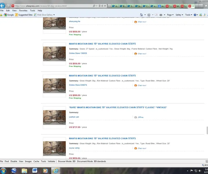Open the Cache menu in developer toolbar
The width and height of the screenshot is (208, 174).
[x=36, y=161]
